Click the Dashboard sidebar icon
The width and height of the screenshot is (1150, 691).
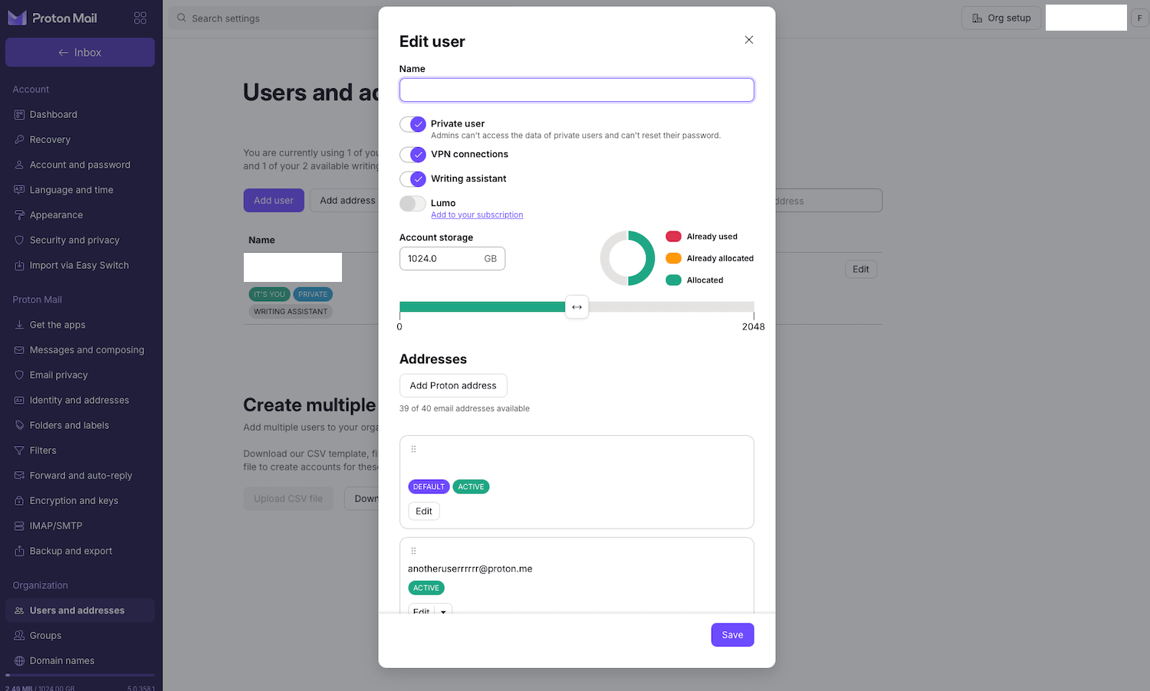20,115
